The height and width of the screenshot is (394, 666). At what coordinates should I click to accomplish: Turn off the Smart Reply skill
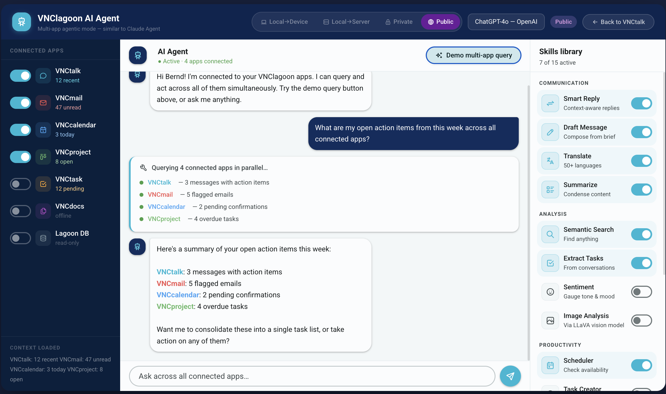(x=642, y=103)
